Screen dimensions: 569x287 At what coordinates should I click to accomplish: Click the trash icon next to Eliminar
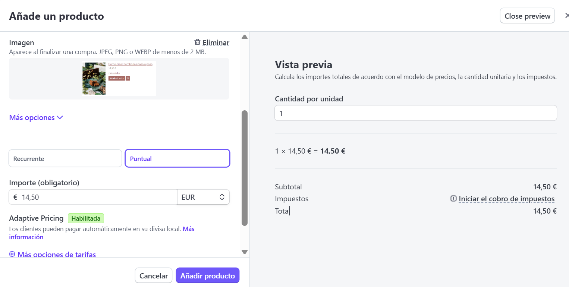point(198,42)
